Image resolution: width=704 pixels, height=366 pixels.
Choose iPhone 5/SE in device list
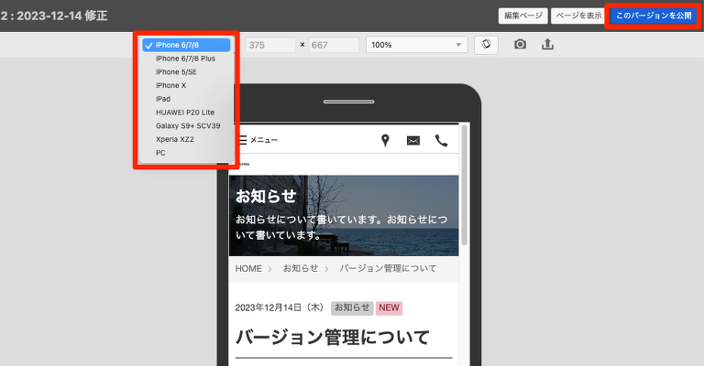coord(175,71)
